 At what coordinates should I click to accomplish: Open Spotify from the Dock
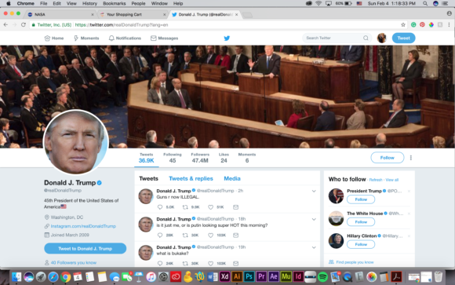322,277
